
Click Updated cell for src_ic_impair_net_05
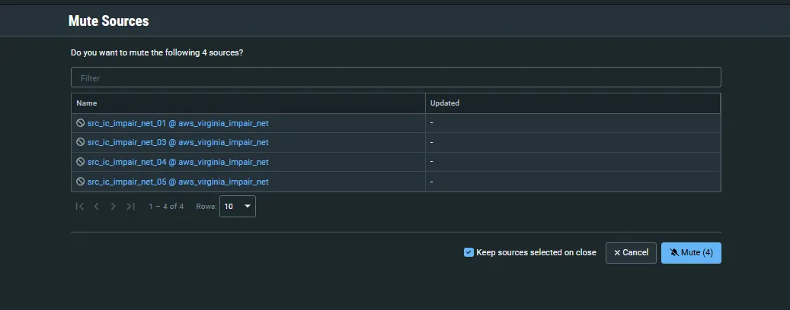(x=573, y=182)
